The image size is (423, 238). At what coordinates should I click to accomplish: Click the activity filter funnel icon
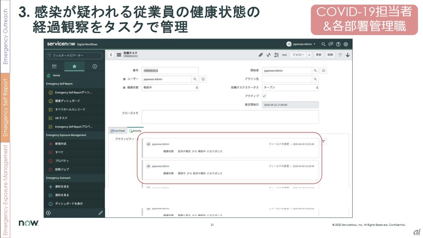[x=324, y=142]
